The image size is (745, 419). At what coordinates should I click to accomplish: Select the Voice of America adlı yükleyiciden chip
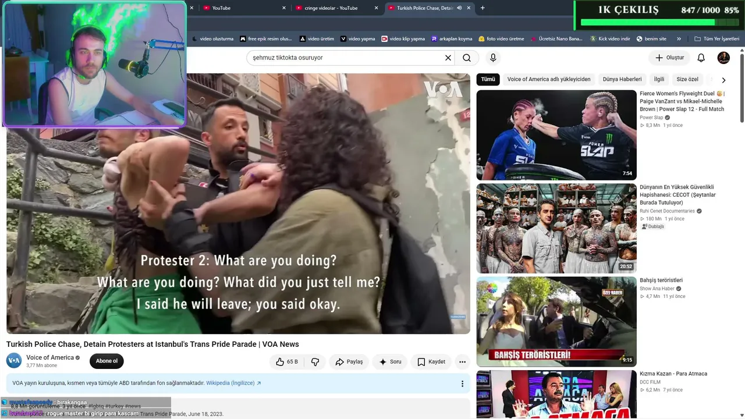point(549,79)
